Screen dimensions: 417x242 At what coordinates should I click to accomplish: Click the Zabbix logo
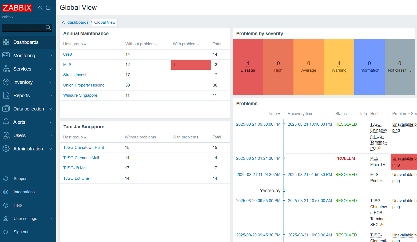(17, 8)
